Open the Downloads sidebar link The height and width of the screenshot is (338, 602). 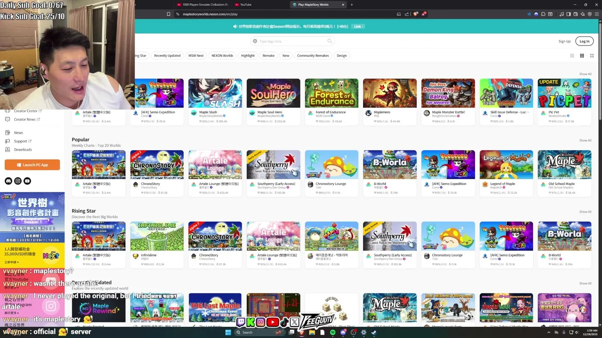pyautogui.click(x=23, y=149)
